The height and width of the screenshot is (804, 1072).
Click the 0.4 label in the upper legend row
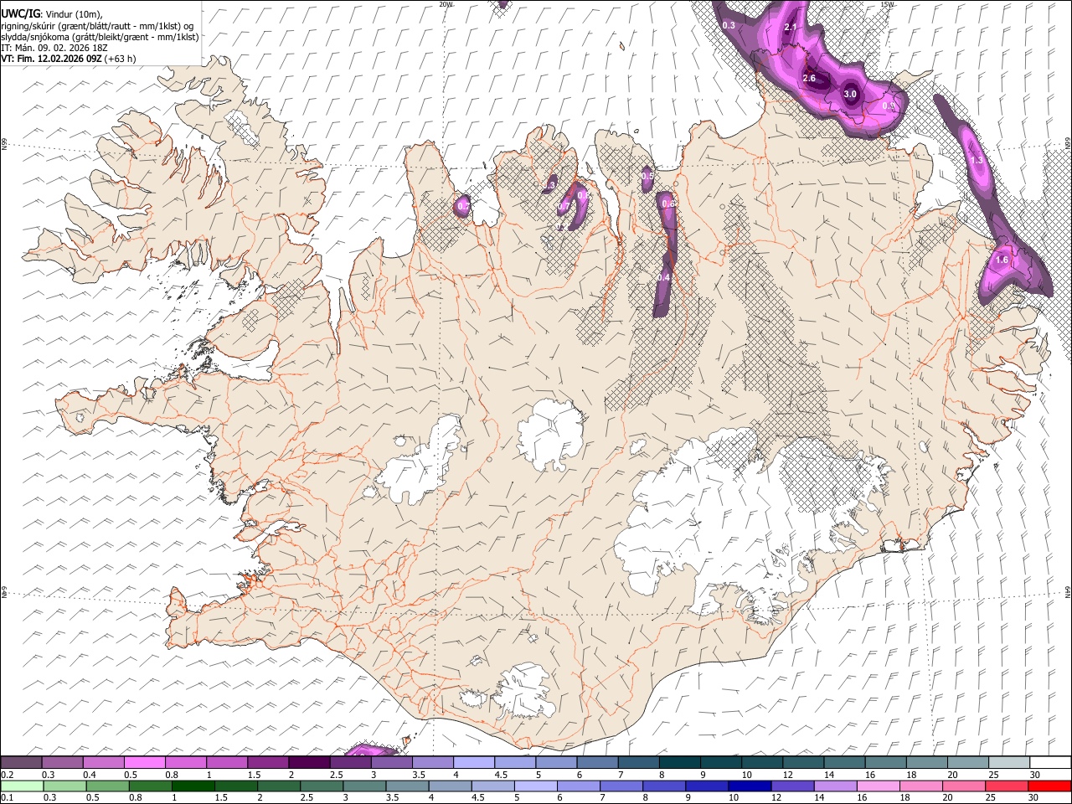click(x=90, y=775)
